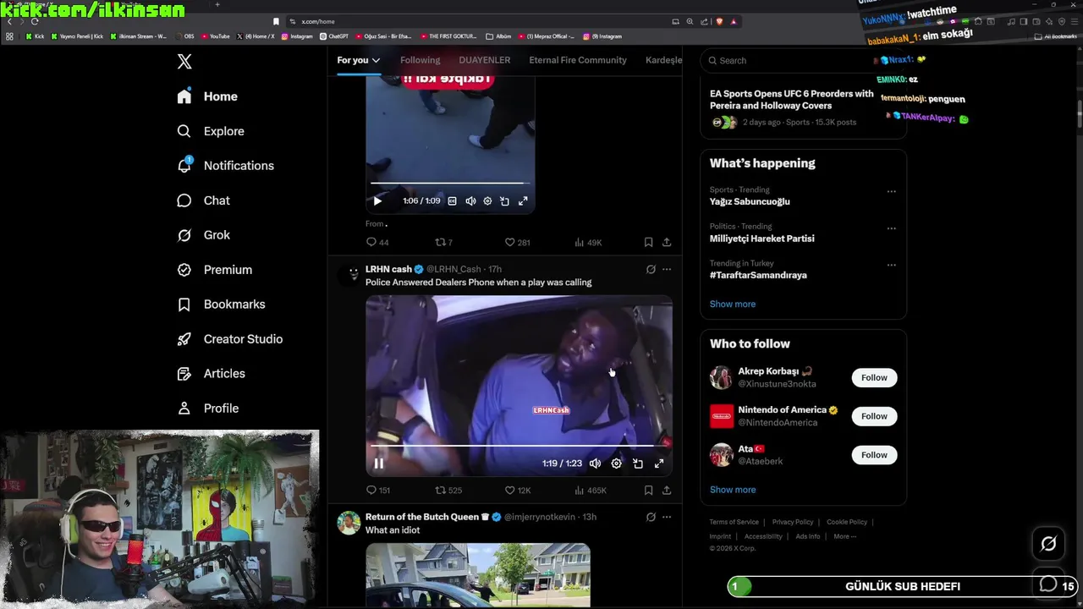This screenshot has width=1083, height=609.
Task: Switch to the Following tab
Action: pyautogui.click(x=420, y=60)
